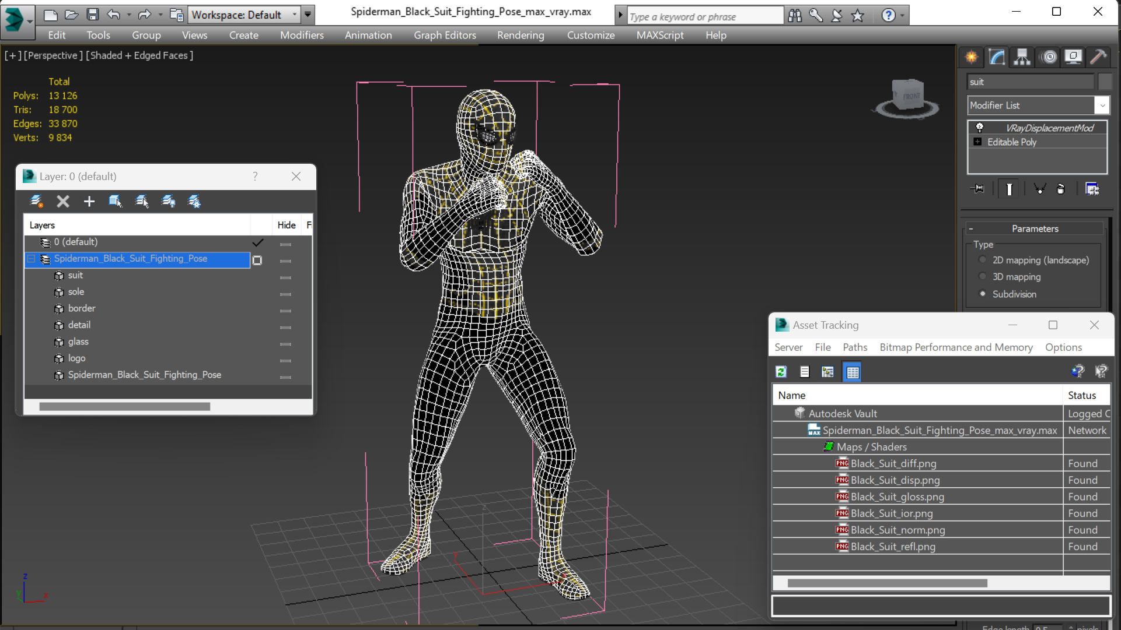Select 2D mapping (landscape) radio button
This screenshot has width=1121, height=630.
click(983, 260)
